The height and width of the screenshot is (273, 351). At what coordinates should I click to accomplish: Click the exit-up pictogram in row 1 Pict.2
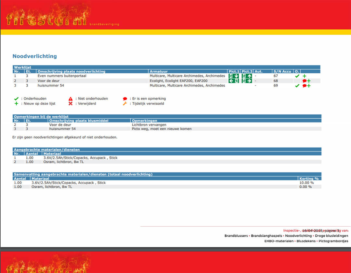click(247, 76)
